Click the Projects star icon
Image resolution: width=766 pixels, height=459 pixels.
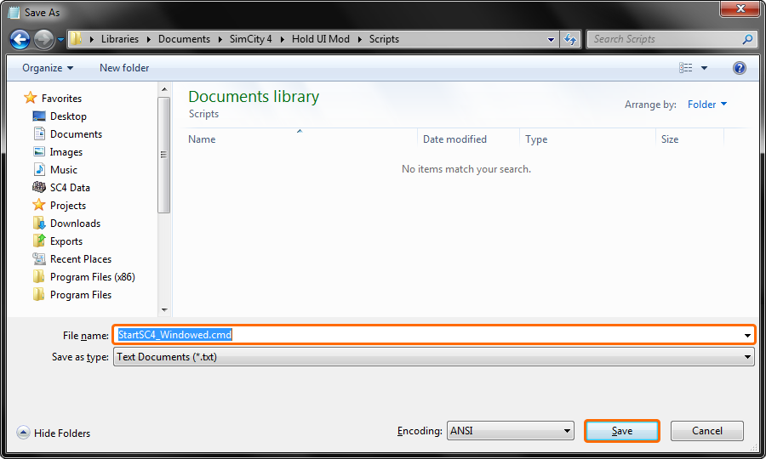[38, 204]
